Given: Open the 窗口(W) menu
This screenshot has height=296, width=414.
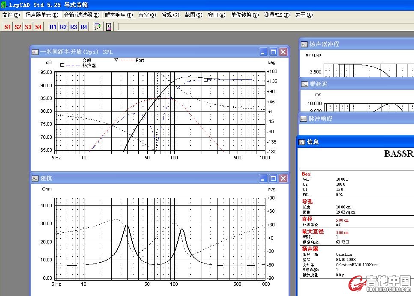Looking at the screenshot, I should pyautogui.click(x=217, y=15).
